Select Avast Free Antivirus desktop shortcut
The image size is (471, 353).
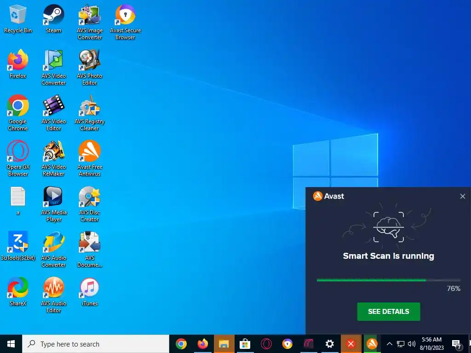[x=90, y=159]
